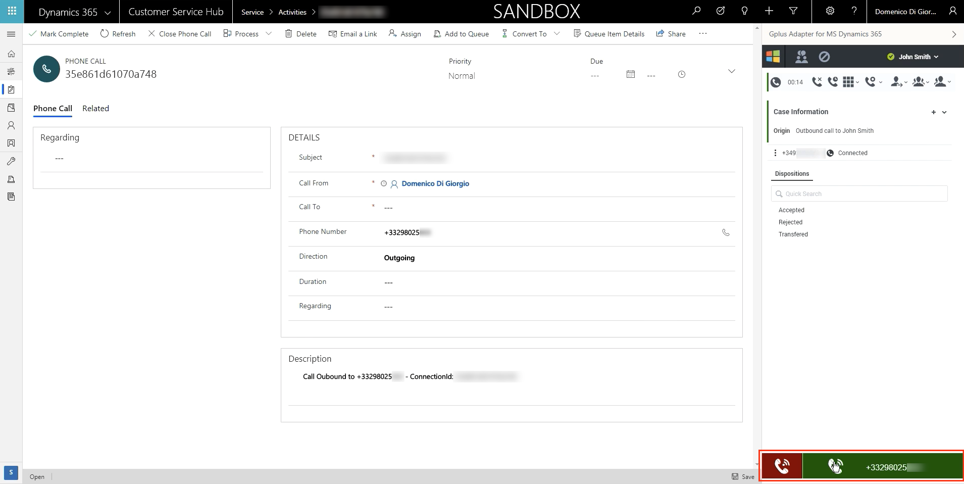Click Save in the status bar
Screen dimensions: 964x484
(743, 476)
